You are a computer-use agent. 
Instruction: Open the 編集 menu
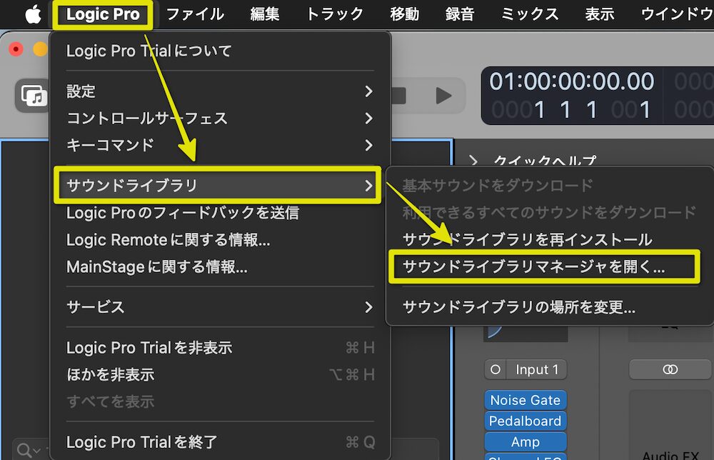(x=265, y=14)
